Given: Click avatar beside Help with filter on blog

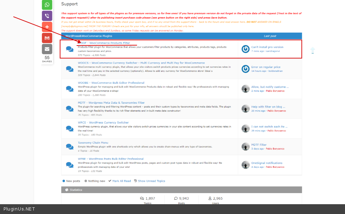Looking at the screenshot, I should [x=246, y=109].
